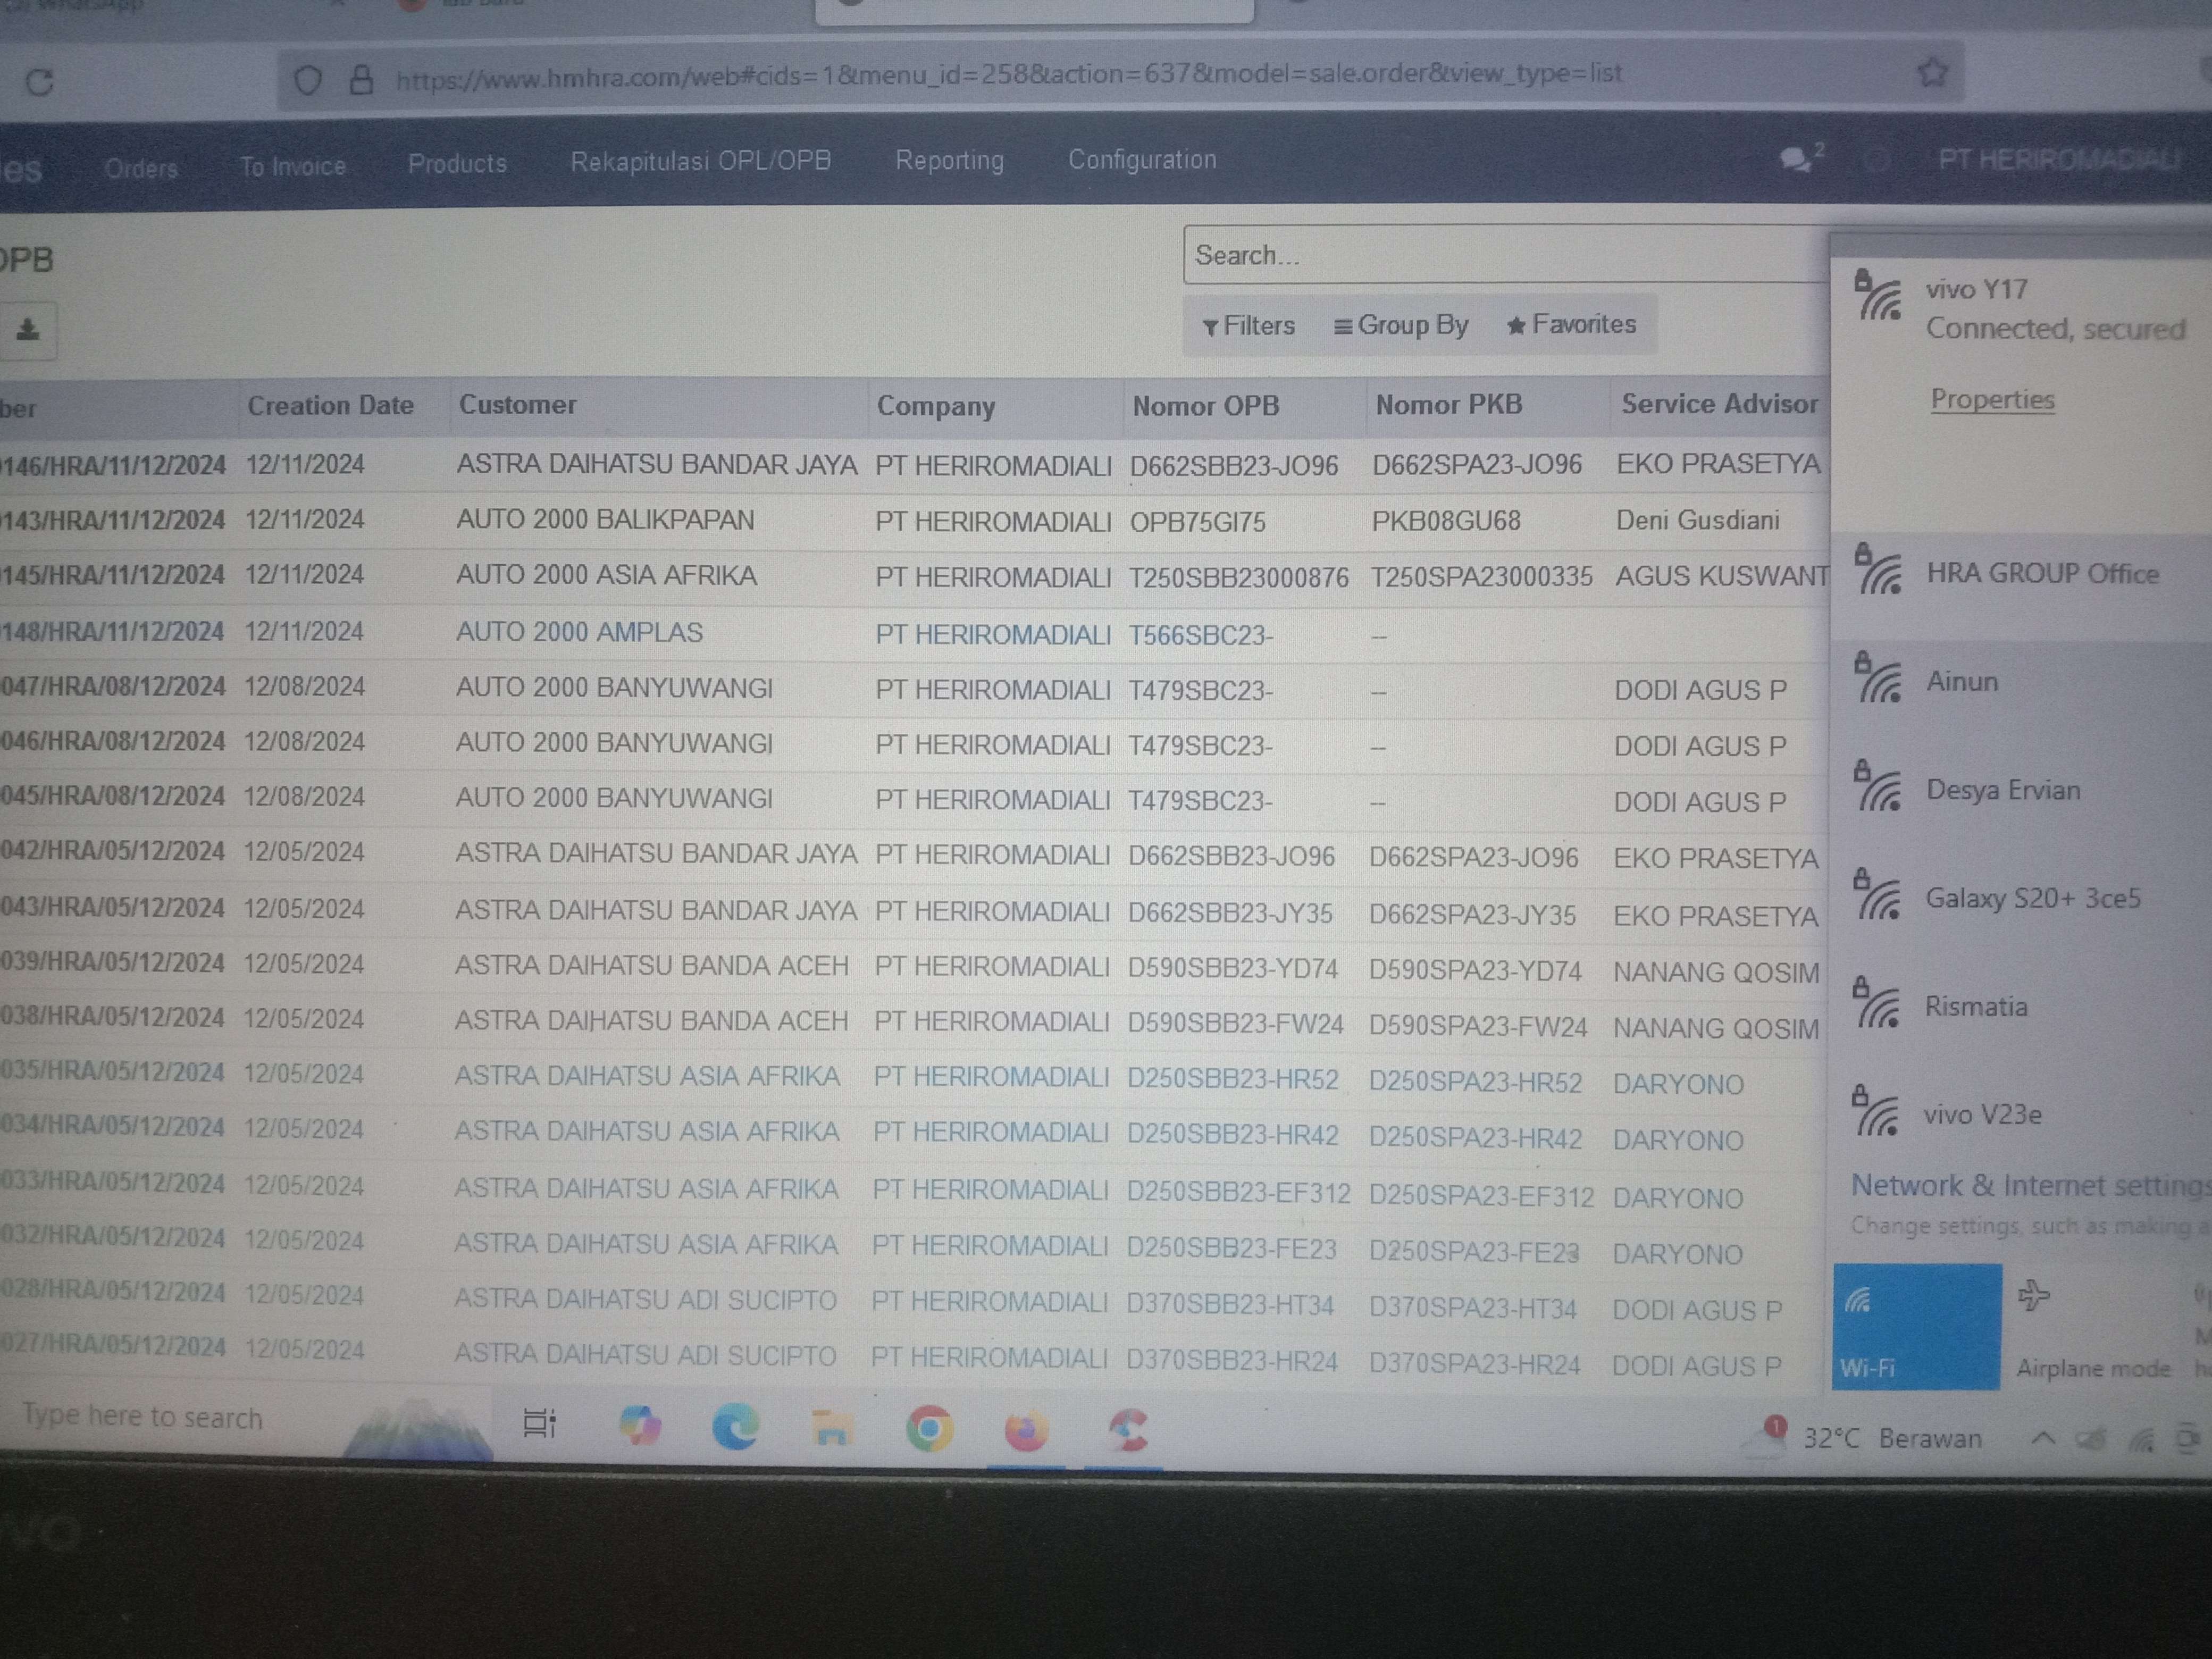
Task: Open Rekapitulasi OPL/OPB menu
Action: [700, 161]
